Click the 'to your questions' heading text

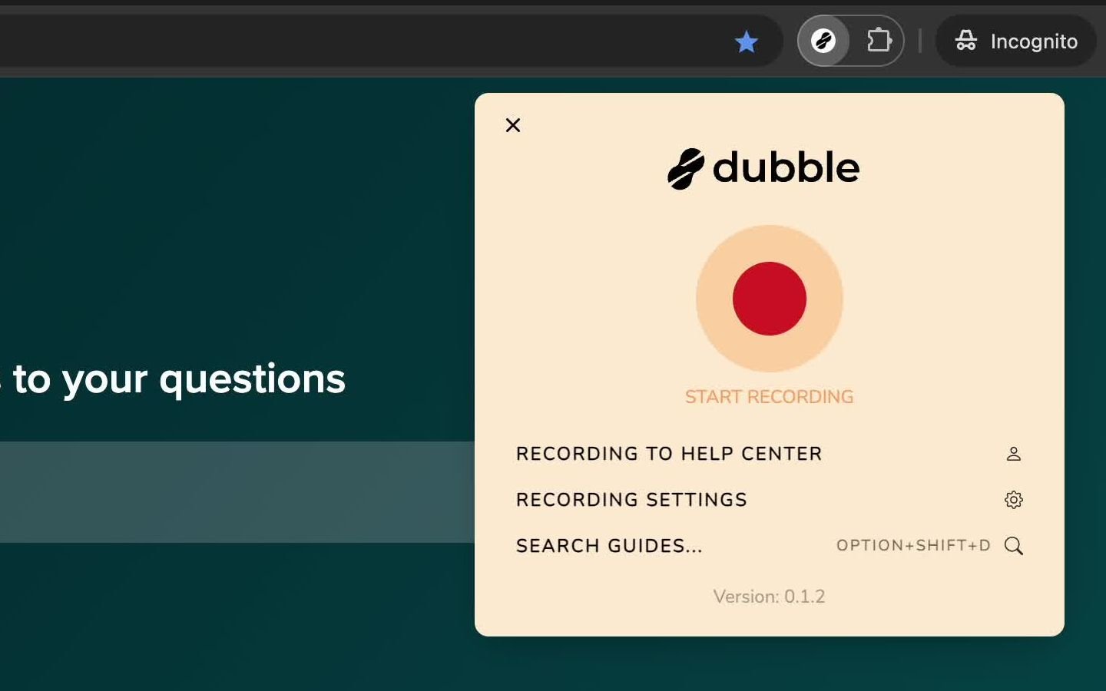click(x=179, y=379)
